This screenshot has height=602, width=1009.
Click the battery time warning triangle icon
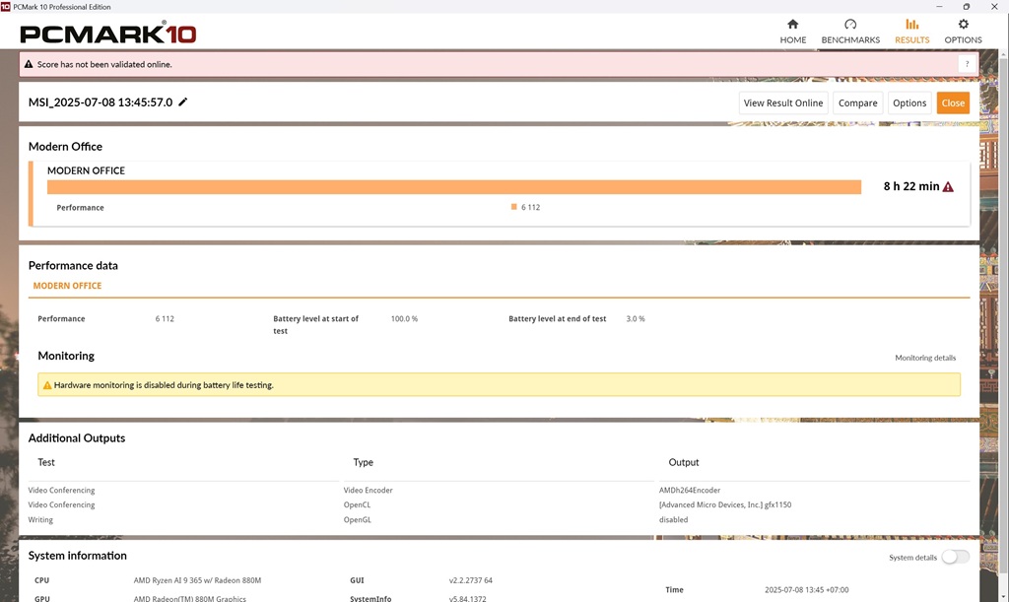948,186
